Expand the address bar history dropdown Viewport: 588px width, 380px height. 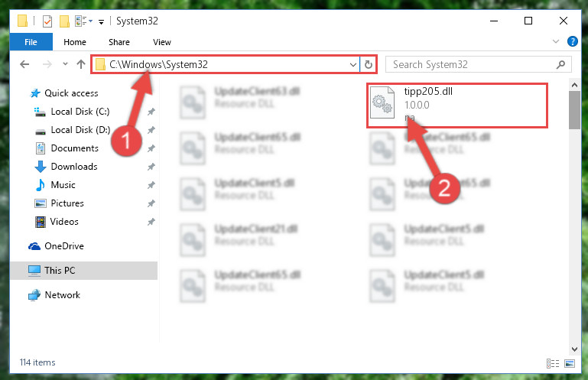point(352,64)
